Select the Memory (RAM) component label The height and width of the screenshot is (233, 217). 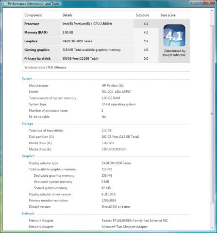(x=36, y=33)
